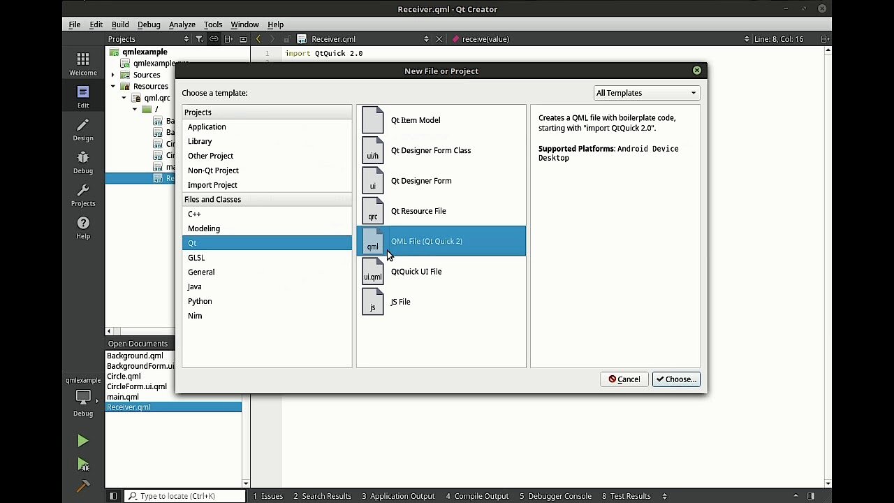Open the Analyze menu

click(x=182, y=24)
